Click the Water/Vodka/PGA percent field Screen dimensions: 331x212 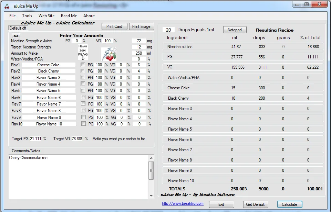(x=139, y=59)
